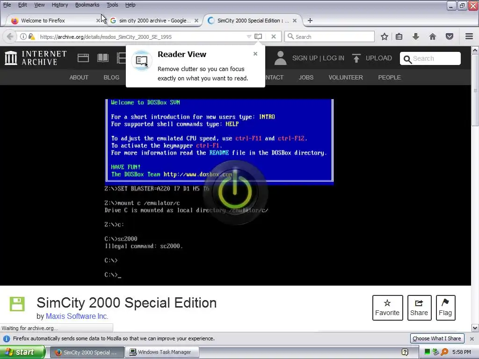The width and height of the screenshot is (479, 359).
Task: Click SimCity 2000 Special taskbar button
Action: point(87,352)
